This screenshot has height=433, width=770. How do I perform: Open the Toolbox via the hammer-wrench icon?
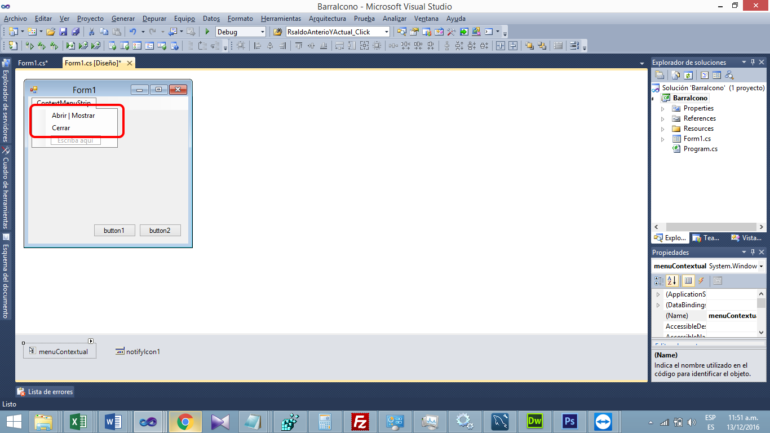pyautogui.click(x=451, y=32)
